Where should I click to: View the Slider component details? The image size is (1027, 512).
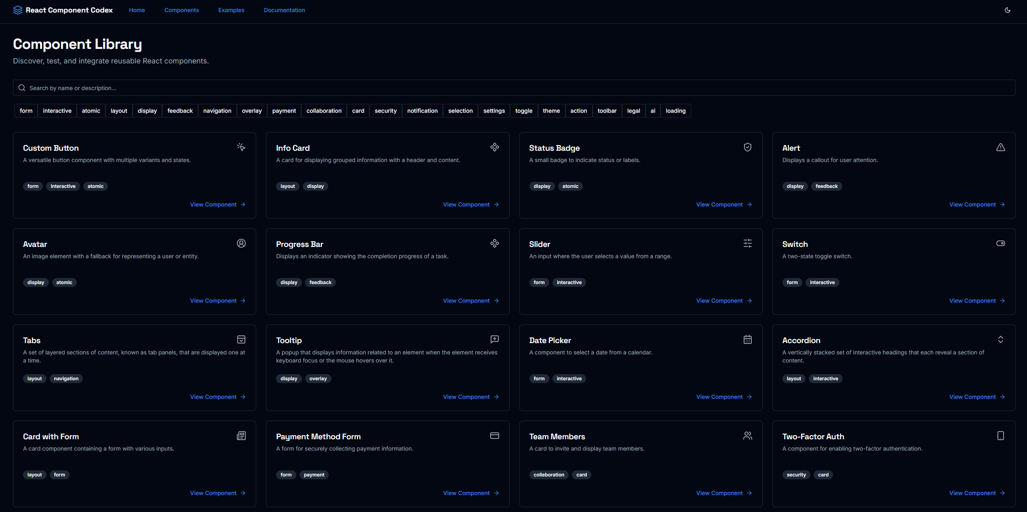[719, 300]
